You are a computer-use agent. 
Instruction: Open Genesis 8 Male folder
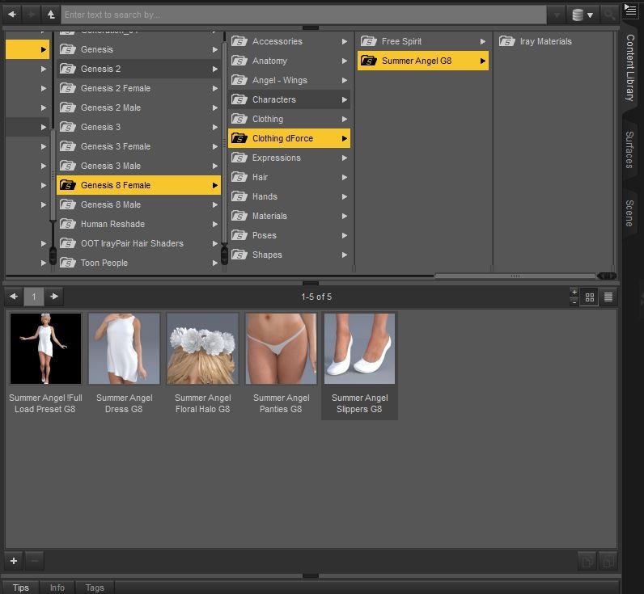click(138, 204)
